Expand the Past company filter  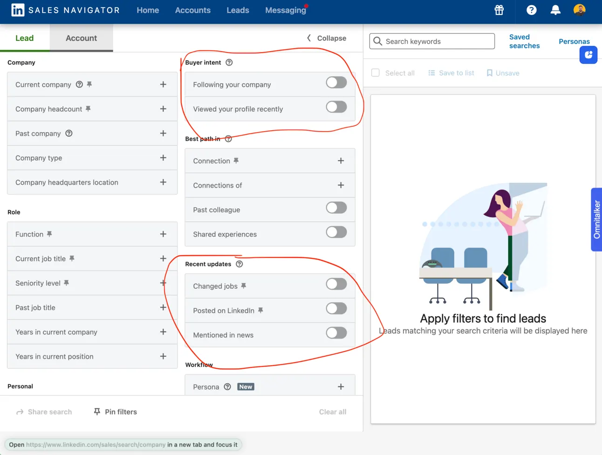(163, 133)
